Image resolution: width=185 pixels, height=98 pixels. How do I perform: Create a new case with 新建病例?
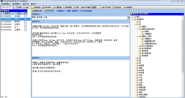pos(36,7)
